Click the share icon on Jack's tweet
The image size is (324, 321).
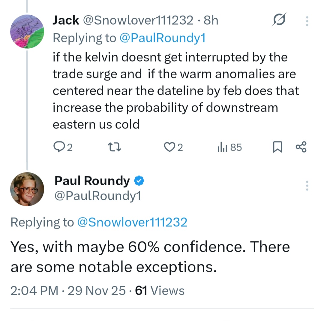tap(301, 147)
